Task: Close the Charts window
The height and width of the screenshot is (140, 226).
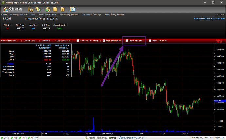Action: [221, 2]
